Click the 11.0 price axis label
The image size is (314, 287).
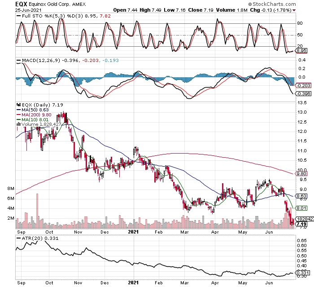click(x=302, y=150)
